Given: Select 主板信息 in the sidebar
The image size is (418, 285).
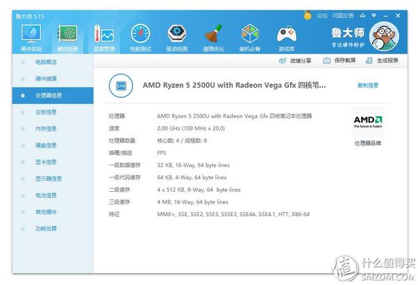Looking at the screenshot, I should coord(53,113).
